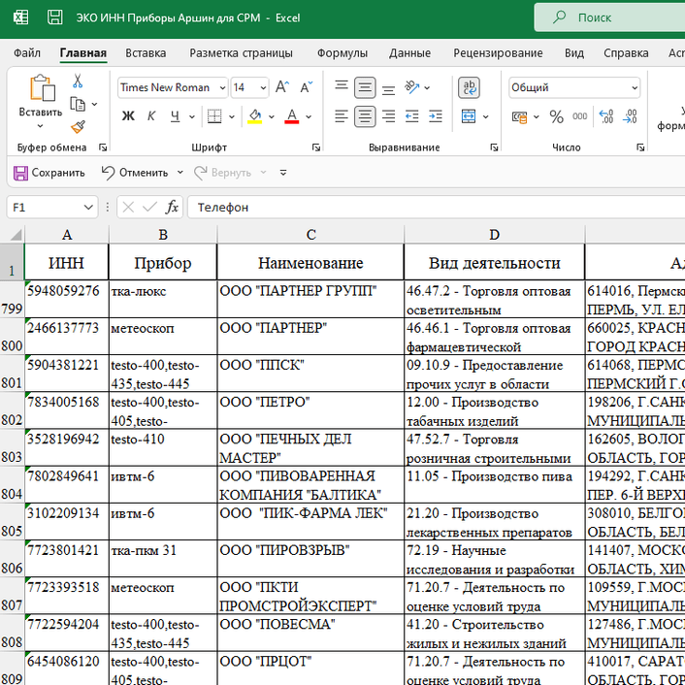
Task: Select cell ООО "ПИРОВЗРЫВ"
Action: click(x=310, y=559)
